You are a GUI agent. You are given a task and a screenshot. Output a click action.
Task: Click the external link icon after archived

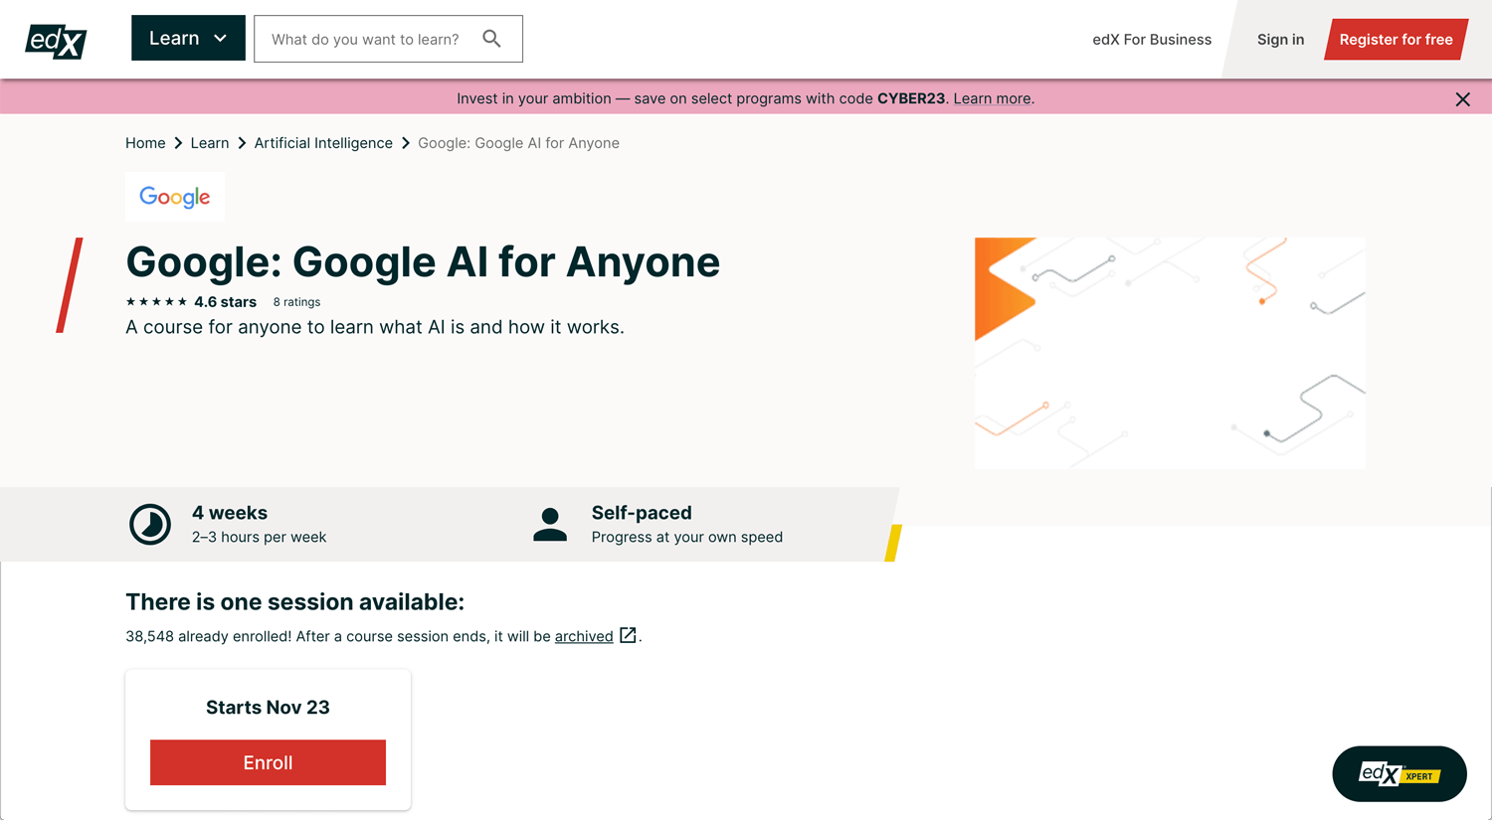628,635
